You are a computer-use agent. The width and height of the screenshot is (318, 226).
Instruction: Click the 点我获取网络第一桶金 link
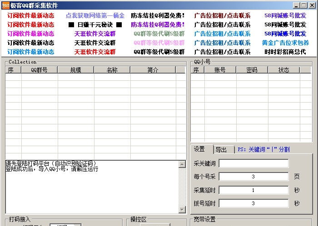tap(95, 15)
